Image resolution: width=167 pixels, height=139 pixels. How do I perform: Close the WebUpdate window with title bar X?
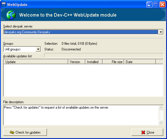(x=162, y=5)
